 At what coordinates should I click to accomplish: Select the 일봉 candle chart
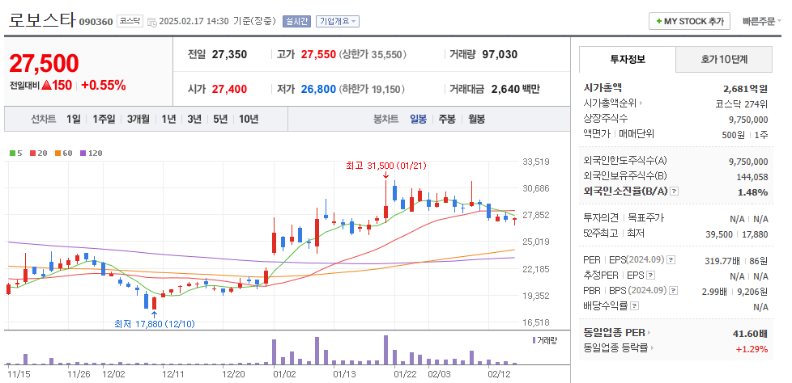tap(418, 120)
